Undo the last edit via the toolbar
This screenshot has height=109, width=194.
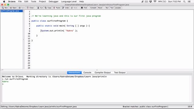[x=65, y=8]
